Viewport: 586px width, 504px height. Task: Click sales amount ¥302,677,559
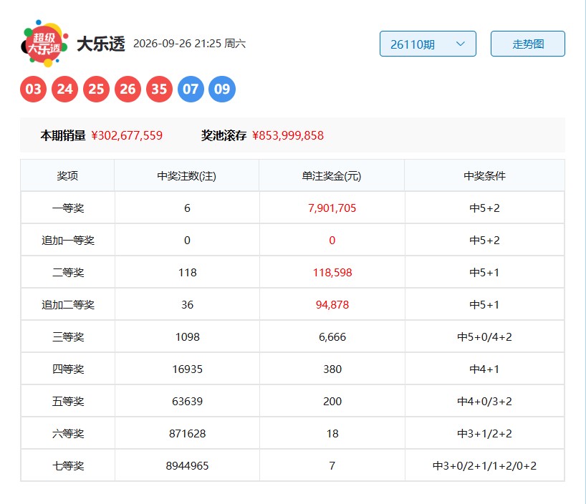(127, 135)
